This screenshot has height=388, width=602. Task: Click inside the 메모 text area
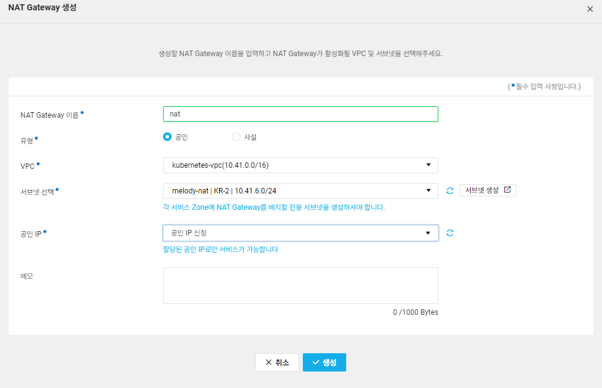point(300,286)
